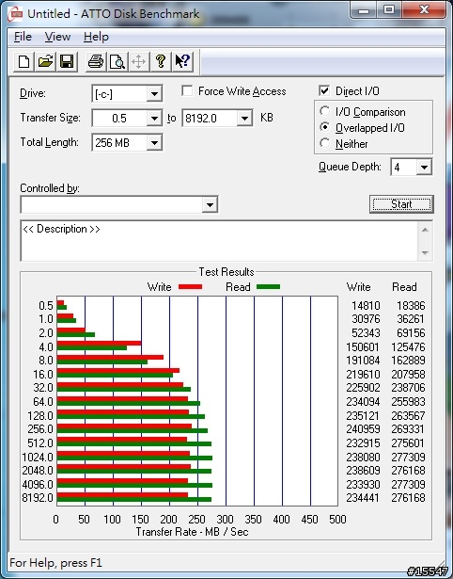Click the ATTO app icon in title bar
Viewport: 453px width, 579px height.
coord(15,14)
